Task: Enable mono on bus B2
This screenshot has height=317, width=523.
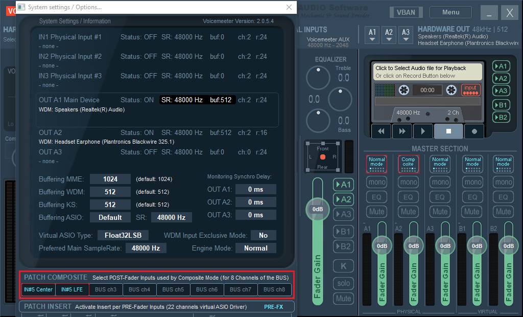Action: point(503,182)
